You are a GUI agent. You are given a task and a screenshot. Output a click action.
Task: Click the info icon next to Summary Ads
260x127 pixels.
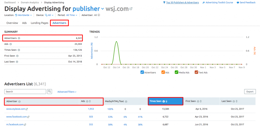point(11,44)
